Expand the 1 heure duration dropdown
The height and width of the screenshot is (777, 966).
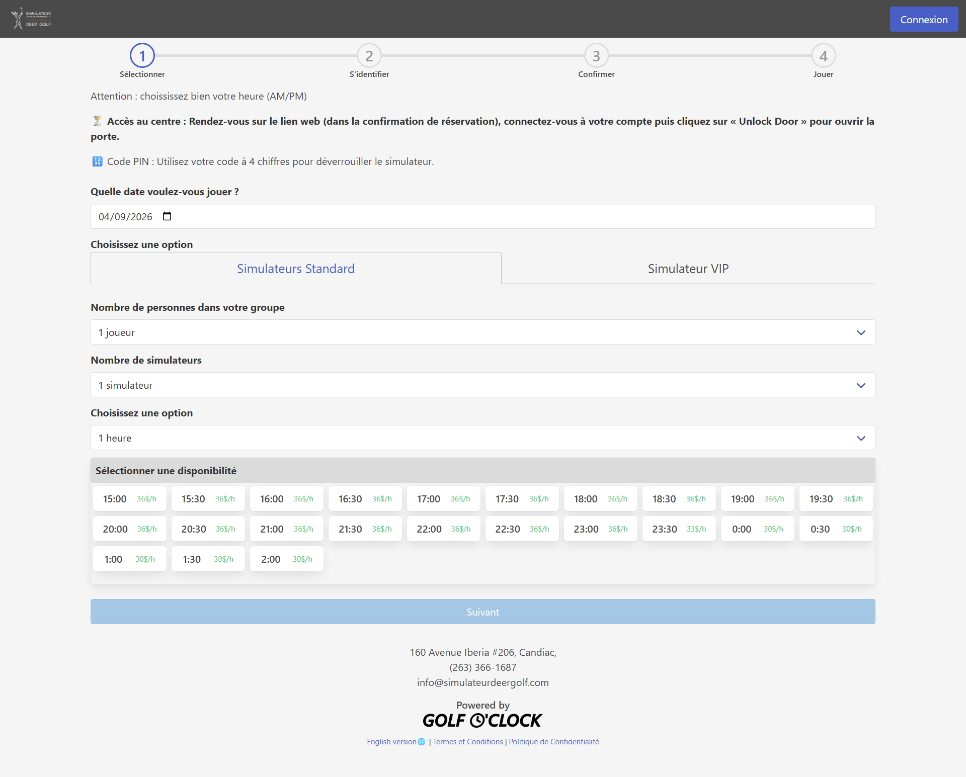tap(482, 438)
